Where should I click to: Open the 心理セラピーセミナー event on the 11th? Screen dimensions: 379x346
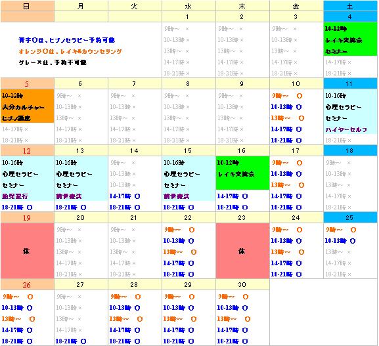click(x=350, y=112)
